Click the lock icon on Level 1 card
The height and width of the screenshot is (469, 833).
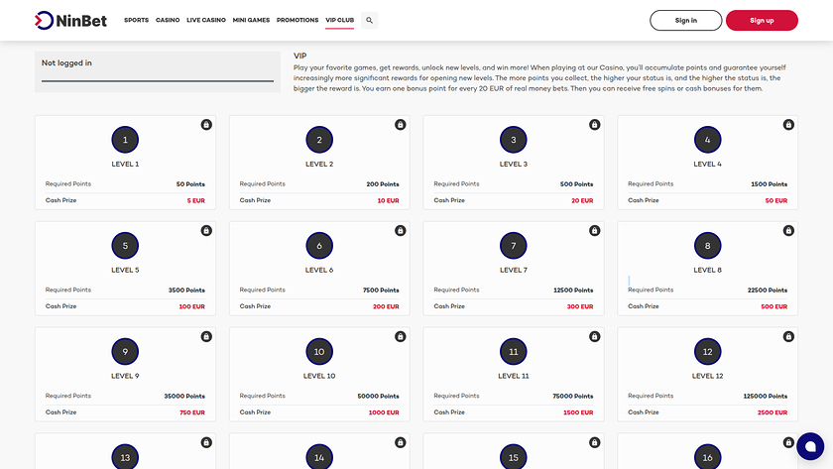[x=206, y=125]
